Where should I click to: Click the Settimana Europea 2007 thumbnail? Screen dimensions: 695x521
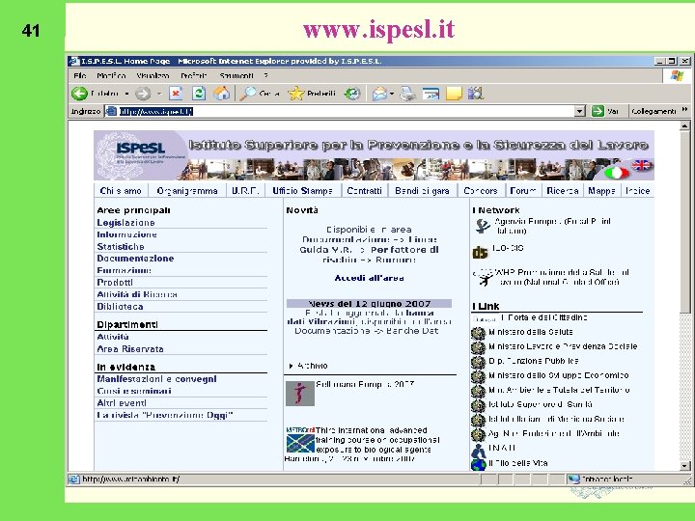(x=300, y=394)
